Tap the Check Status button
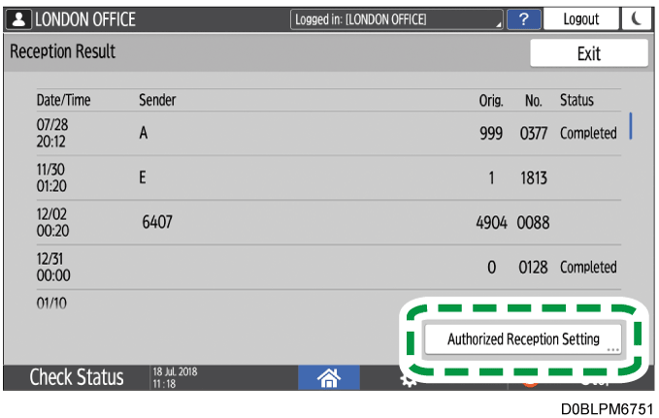Screen dimensions: 659x418 tap(76, 377)
